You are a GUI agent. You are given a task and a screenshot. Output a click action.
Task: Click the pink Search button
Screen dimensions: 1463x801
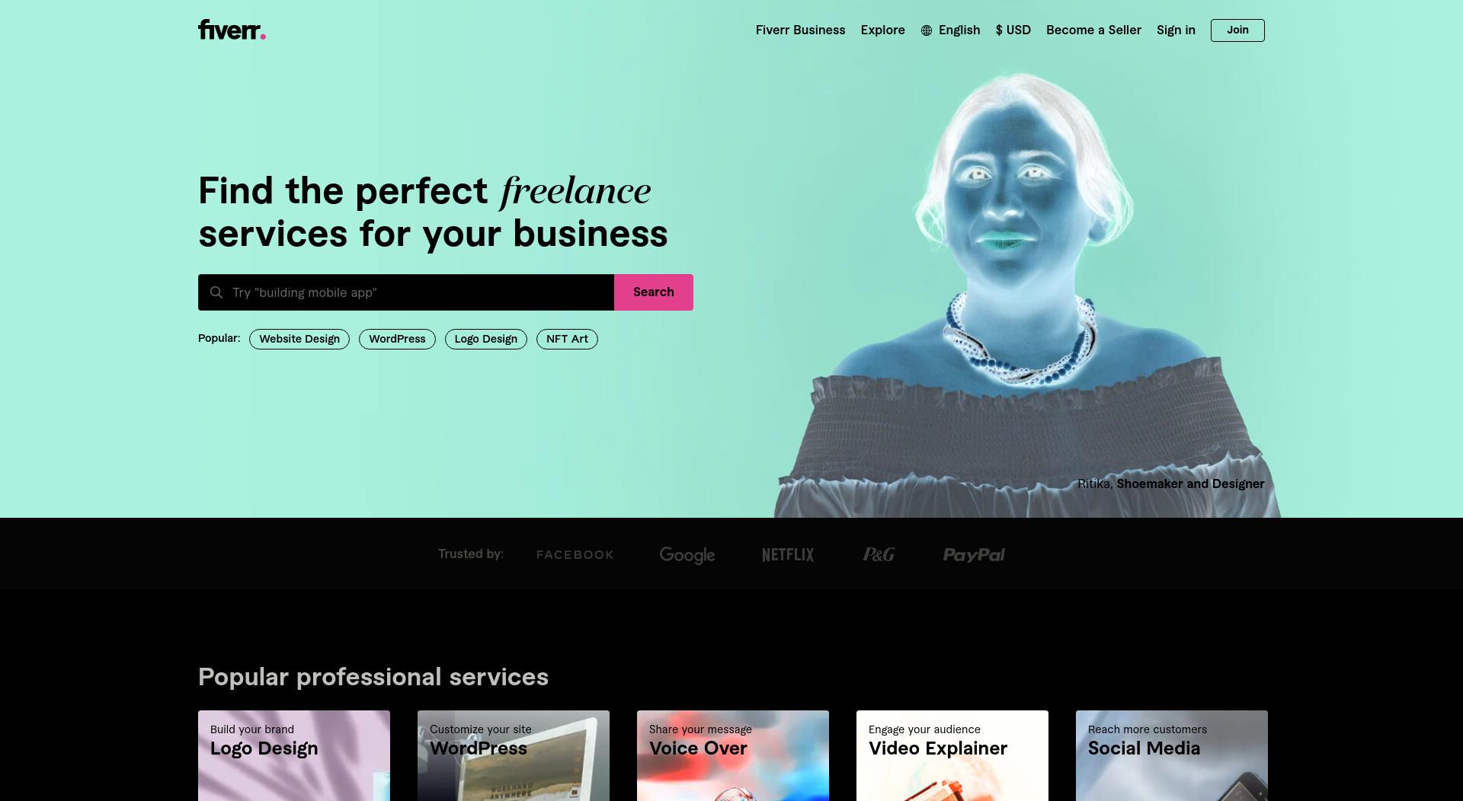tap(654, 292)
